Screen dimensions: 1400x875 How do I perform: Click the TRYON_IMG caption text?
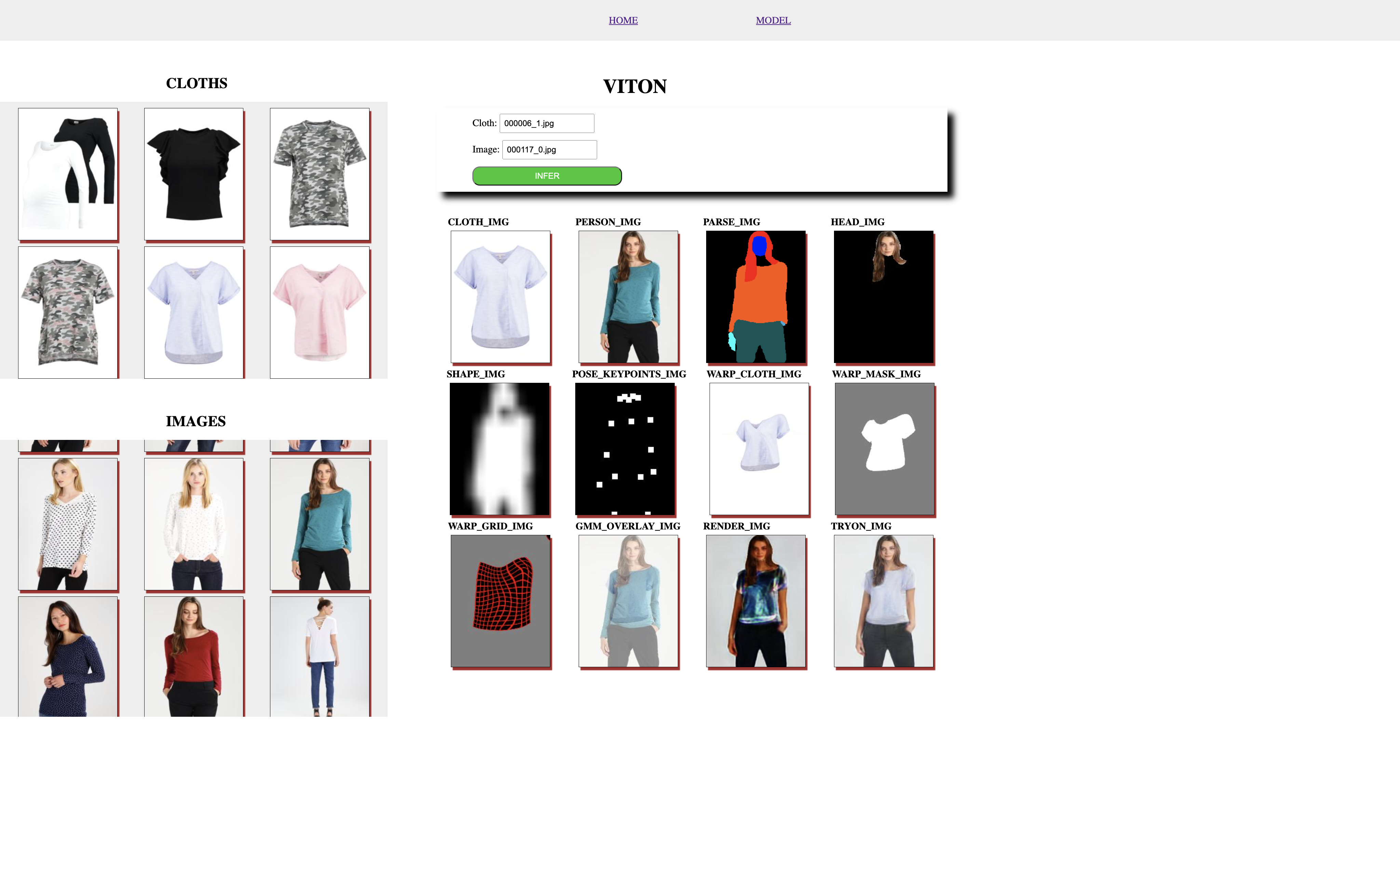pos(861,526)
